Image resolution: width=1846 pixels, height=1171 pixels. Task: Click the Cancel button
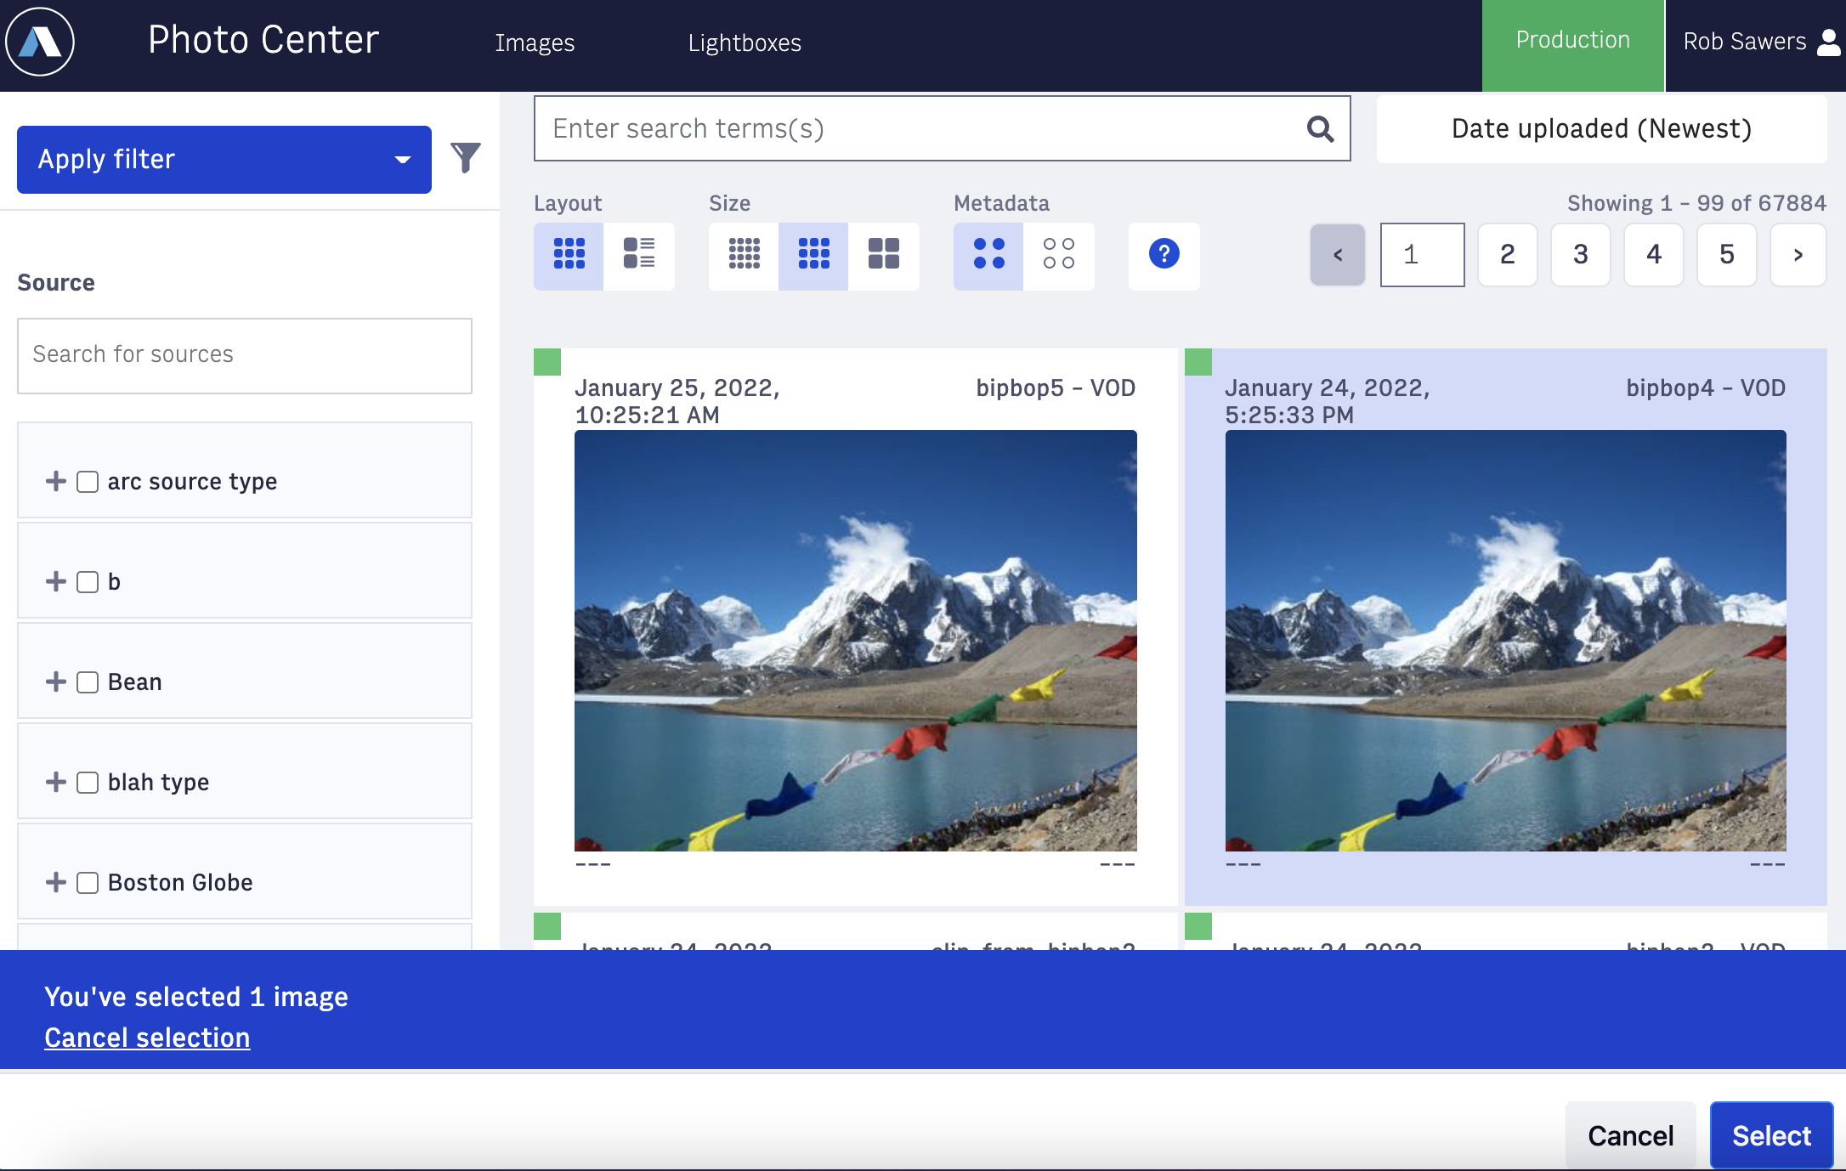[x=1631, y=1136]
